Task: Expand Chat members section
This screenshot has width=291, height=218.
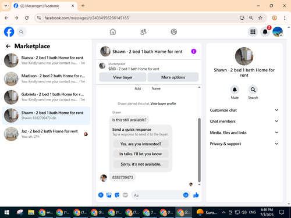Action: coord(244,121)
